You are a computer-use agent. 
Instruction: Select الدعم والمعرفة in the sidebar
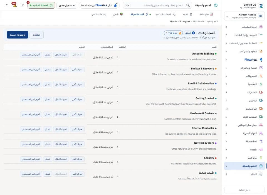point(244,166)
